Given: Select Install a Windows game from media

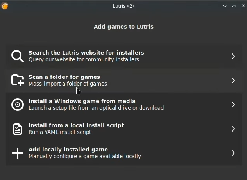Looking at the screenshot, I should click(x=123, y=105).
